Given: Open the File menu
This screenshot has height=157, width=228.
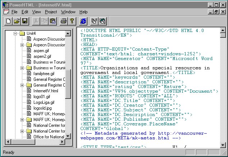Looking at the screenshot, I should pyautogui.click(x=14, y=12).
